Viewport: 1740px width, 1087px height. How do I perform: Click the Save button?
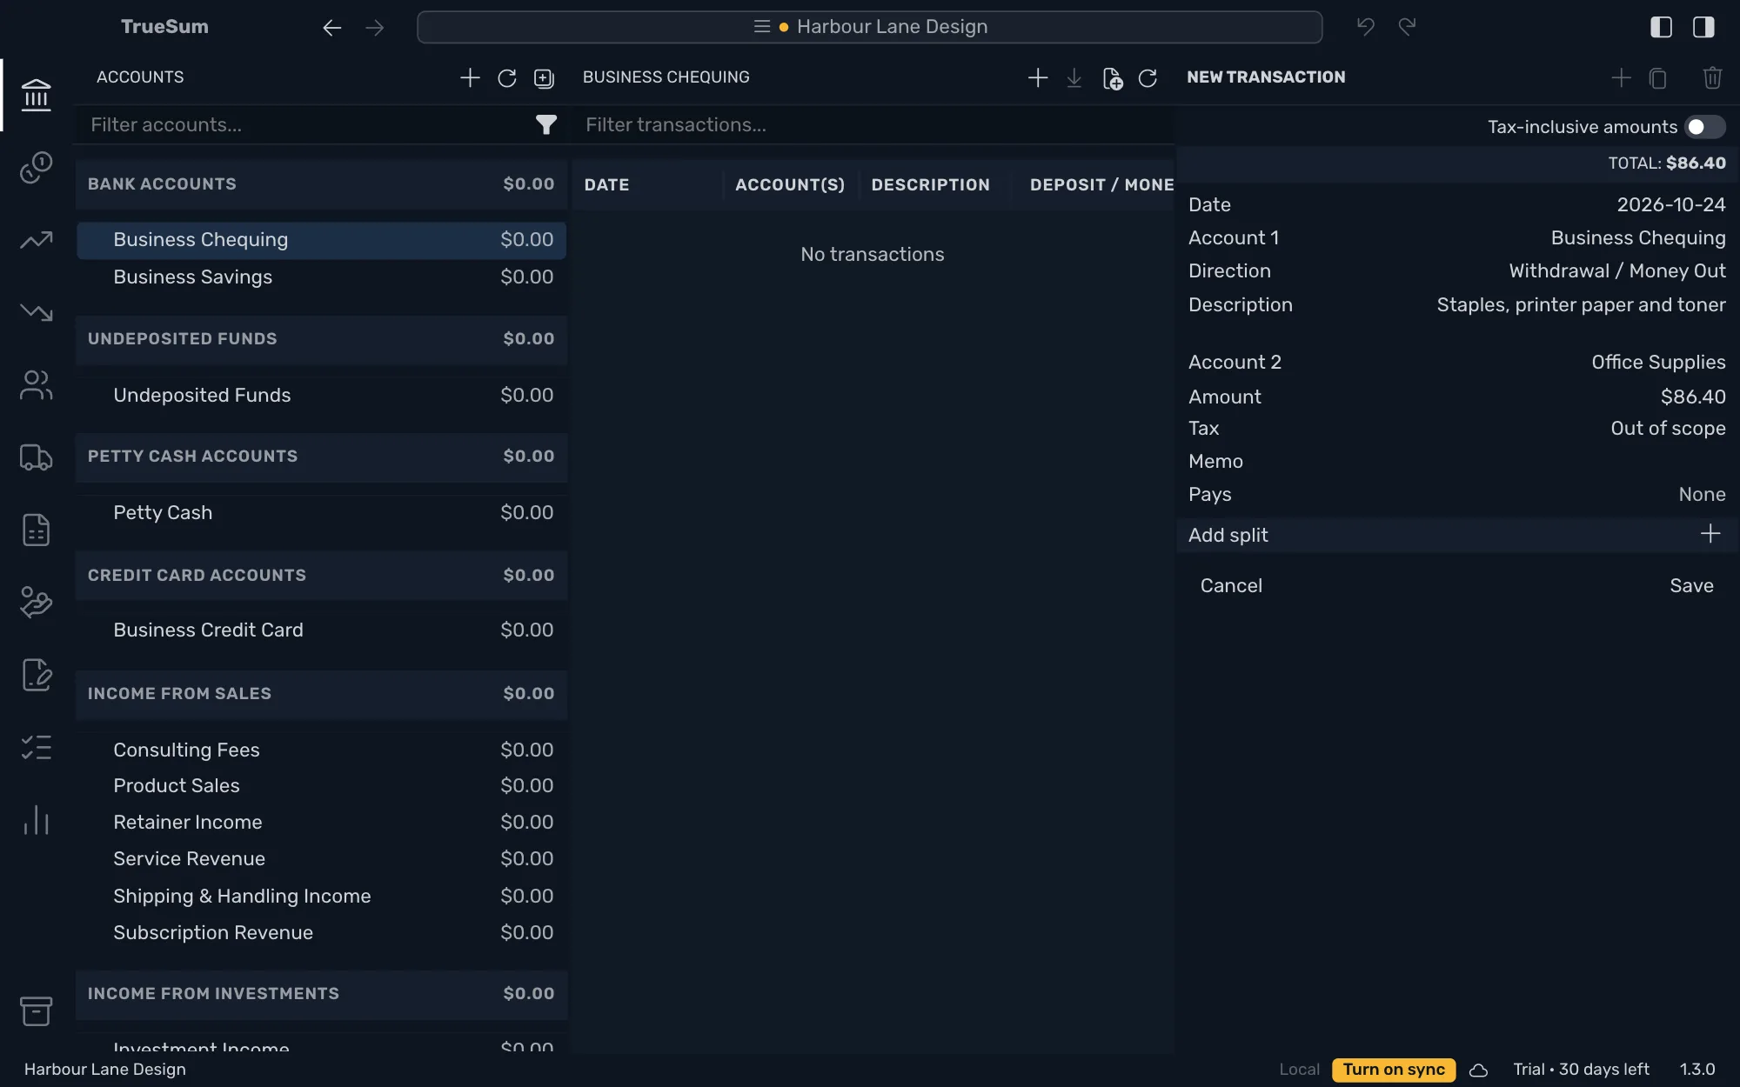pyautogui.click(x=1691, y=586)
